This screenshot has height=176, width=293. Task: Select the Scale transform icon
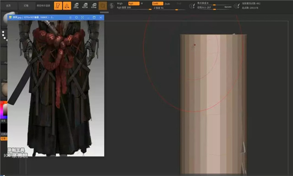(85, 6)
